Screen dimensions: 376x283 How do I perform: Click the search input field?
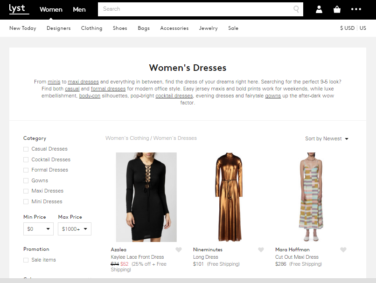[x=196, y=9]
